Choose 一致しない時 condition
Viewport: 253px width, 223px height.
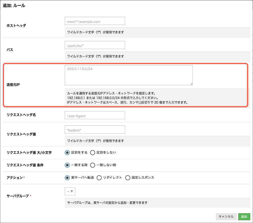(92, 165)
